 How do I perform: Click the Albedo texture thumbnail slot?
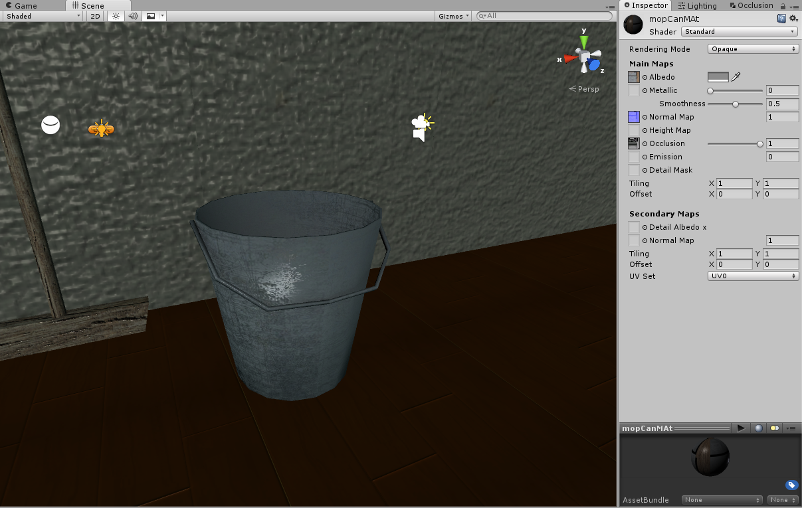[x=634, y=77]
